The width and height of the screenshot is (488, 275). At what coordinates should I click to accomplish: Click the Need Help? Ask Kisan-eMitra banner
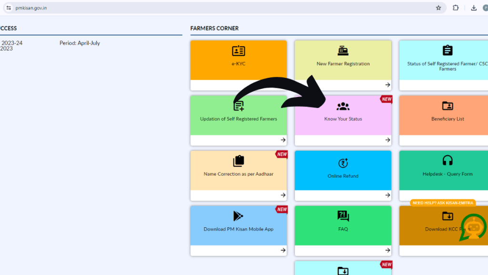443,203
